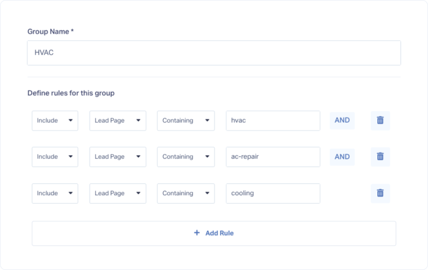
Task: Click the 'Define rules for this group' heading
Action: [x=71, y=93]
